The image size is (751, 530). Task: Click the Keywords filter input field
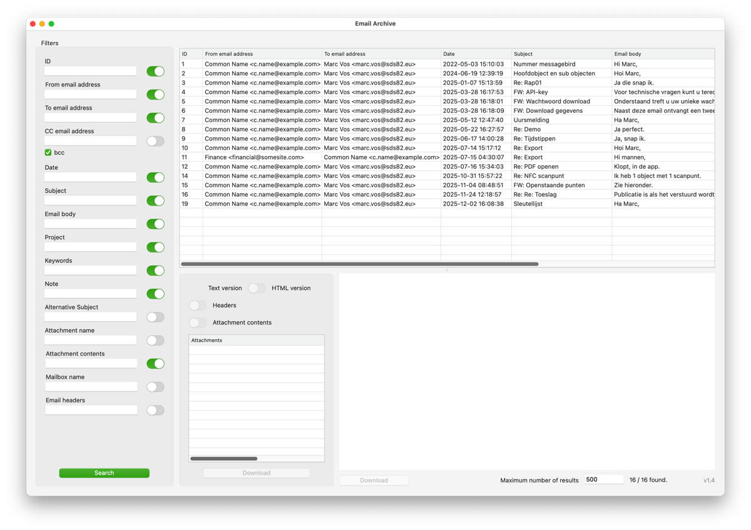coord(91,269)
